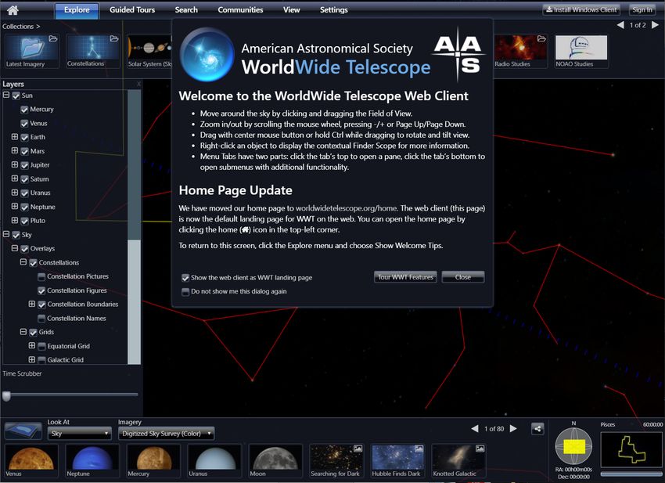Check Do not show me this dialog again
665x483 pixels.
[185, 292]
